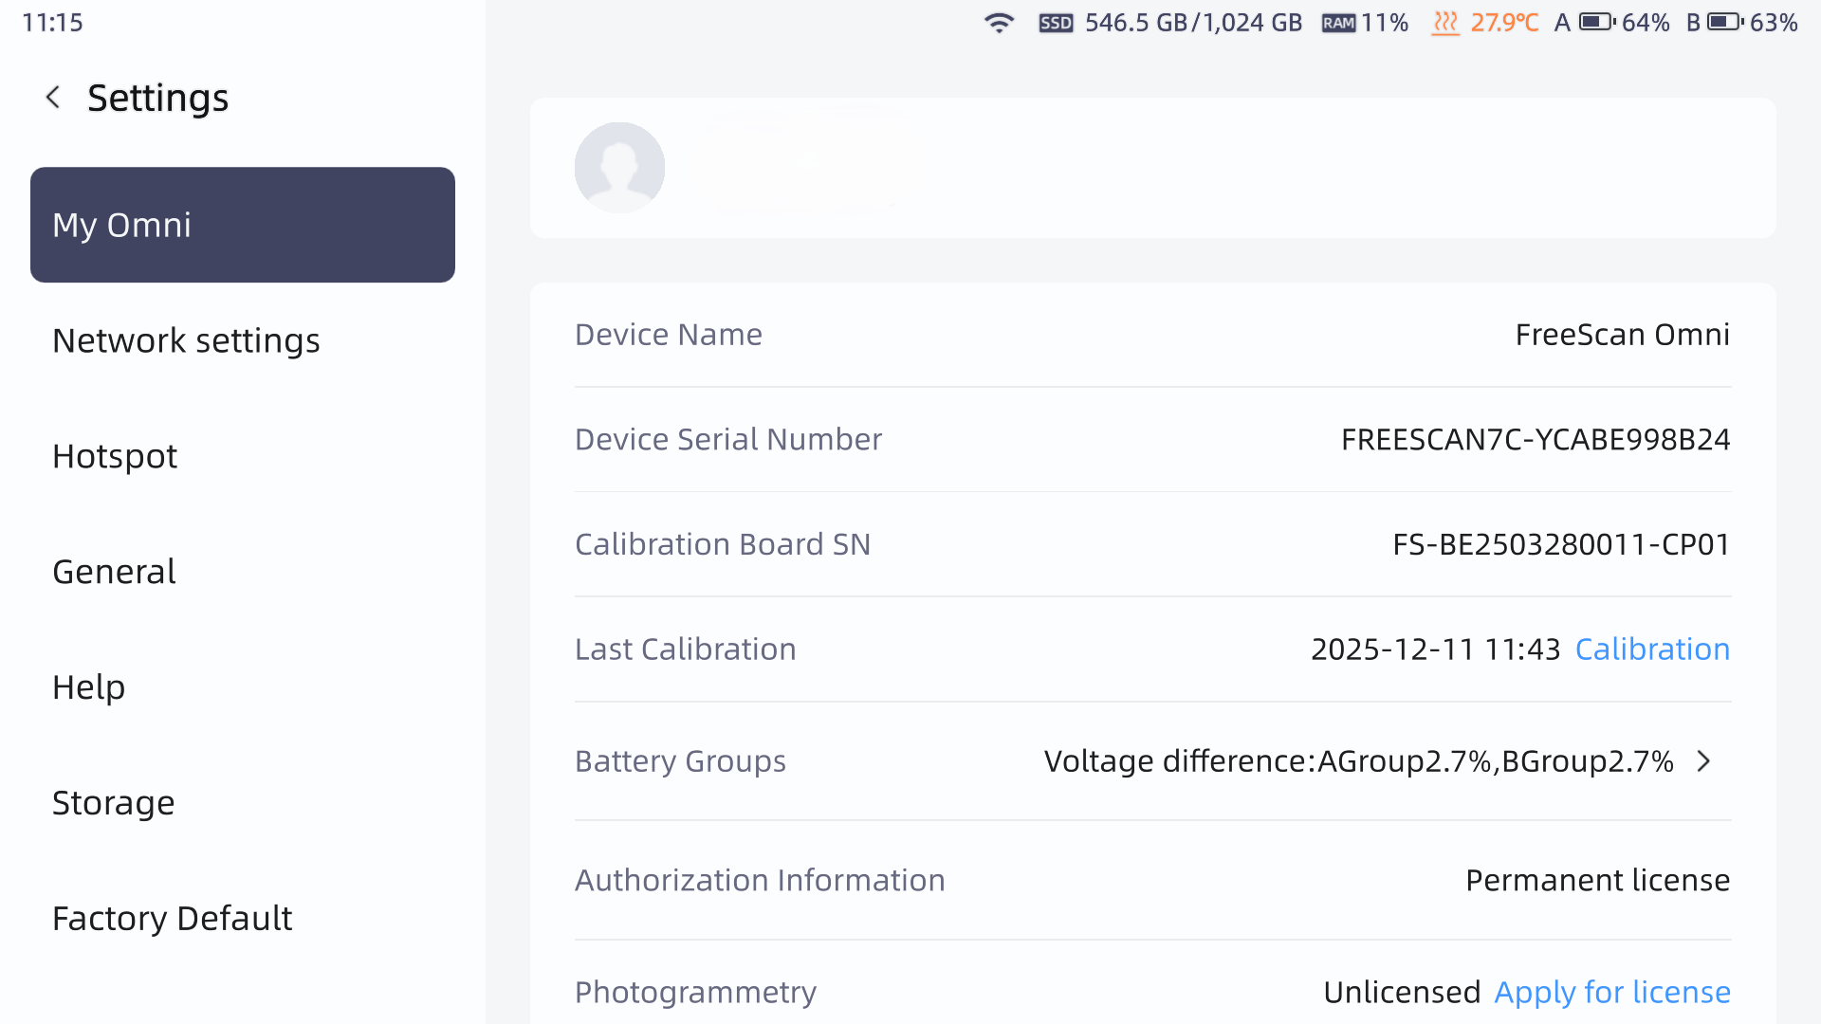Tap the Device Serial Number value
Screen dimensions: 1821x1024
point(1535,439)
